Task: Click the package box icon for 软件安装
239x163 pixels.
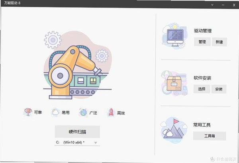Action: [x=174, y=83]
